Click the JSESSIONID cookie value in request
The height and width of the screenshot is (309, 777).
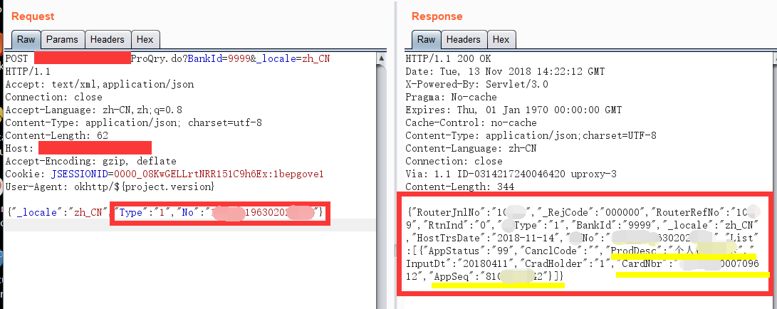[x=187, y=174]
